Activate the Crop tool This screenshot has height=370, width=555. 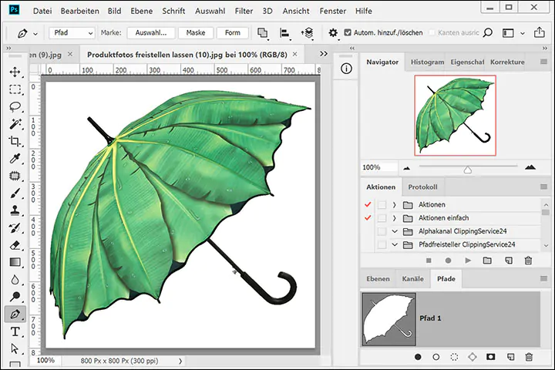(x=15, y=141)
